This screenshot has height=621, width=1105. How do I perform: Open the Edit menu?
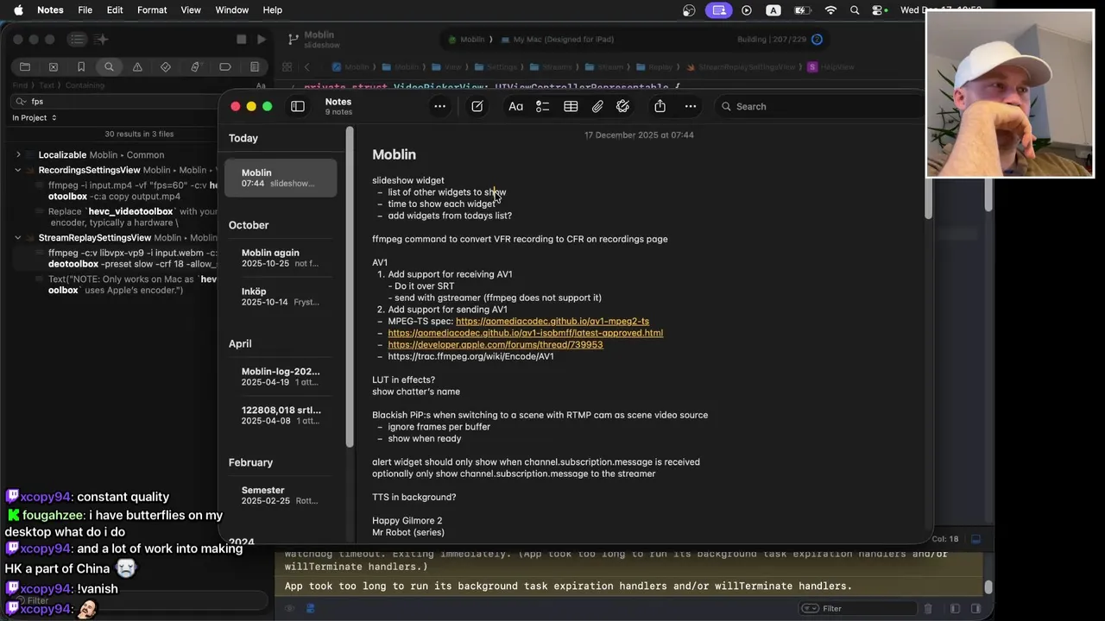click(x=115, y=9)
